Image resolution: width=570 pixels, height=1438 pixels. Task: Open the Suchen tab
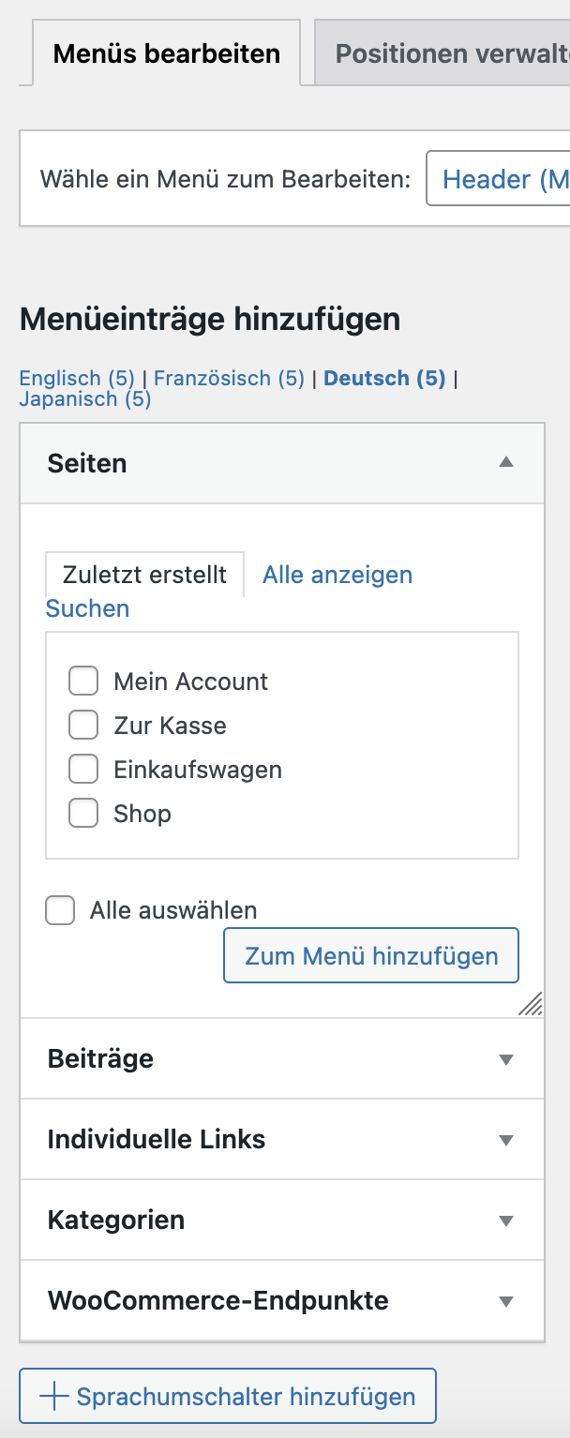[x=87, y=608]
